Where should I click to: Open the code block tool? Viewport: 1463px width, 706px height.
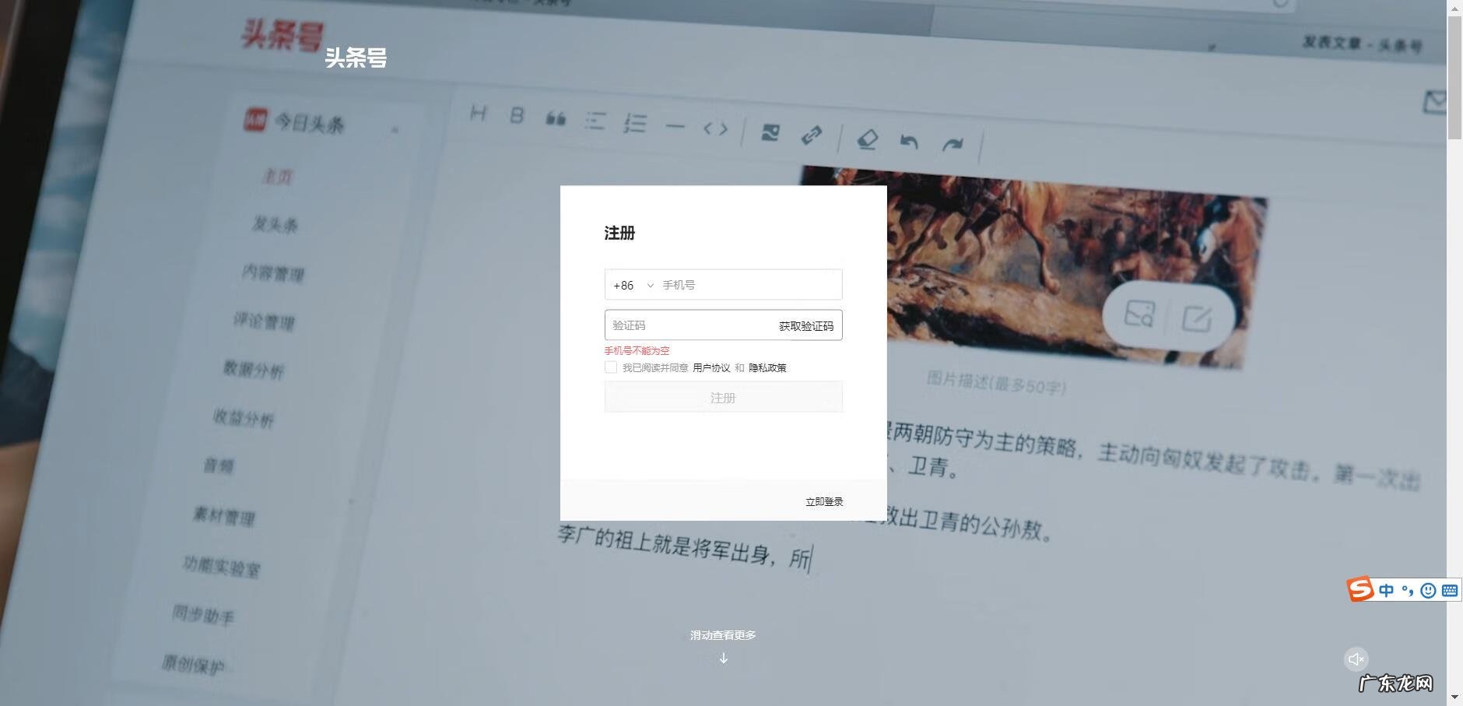[x=717, y=129]
